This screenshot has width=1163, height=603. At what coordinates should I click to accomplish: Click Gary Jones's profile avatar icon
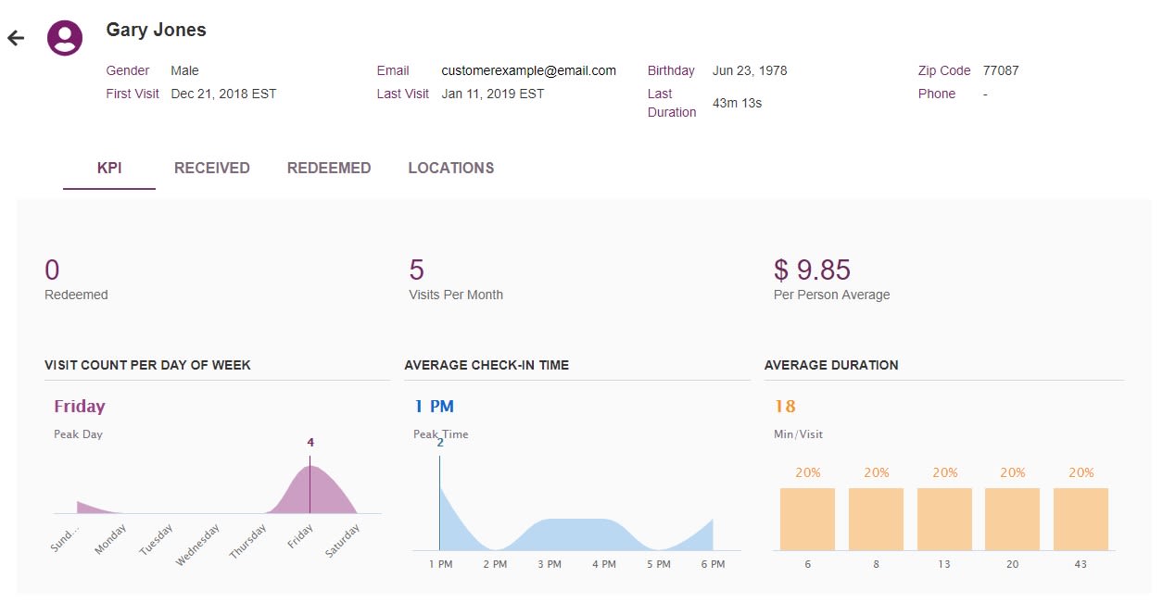click(x=64, y=38)
